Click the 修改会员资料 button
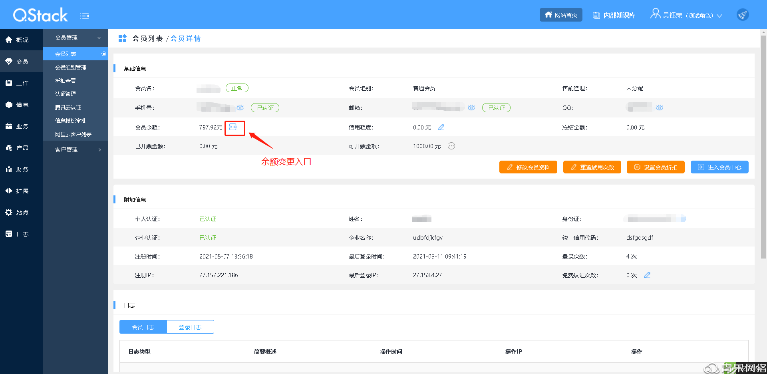 pyautogui.click(x=528, y=167)
